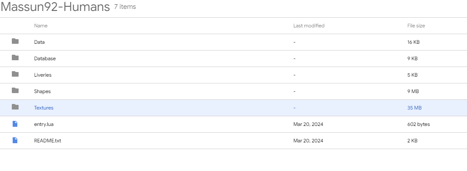Select the Database folder icon
This screenshot has width=467, height=171.
click(15, 58)
